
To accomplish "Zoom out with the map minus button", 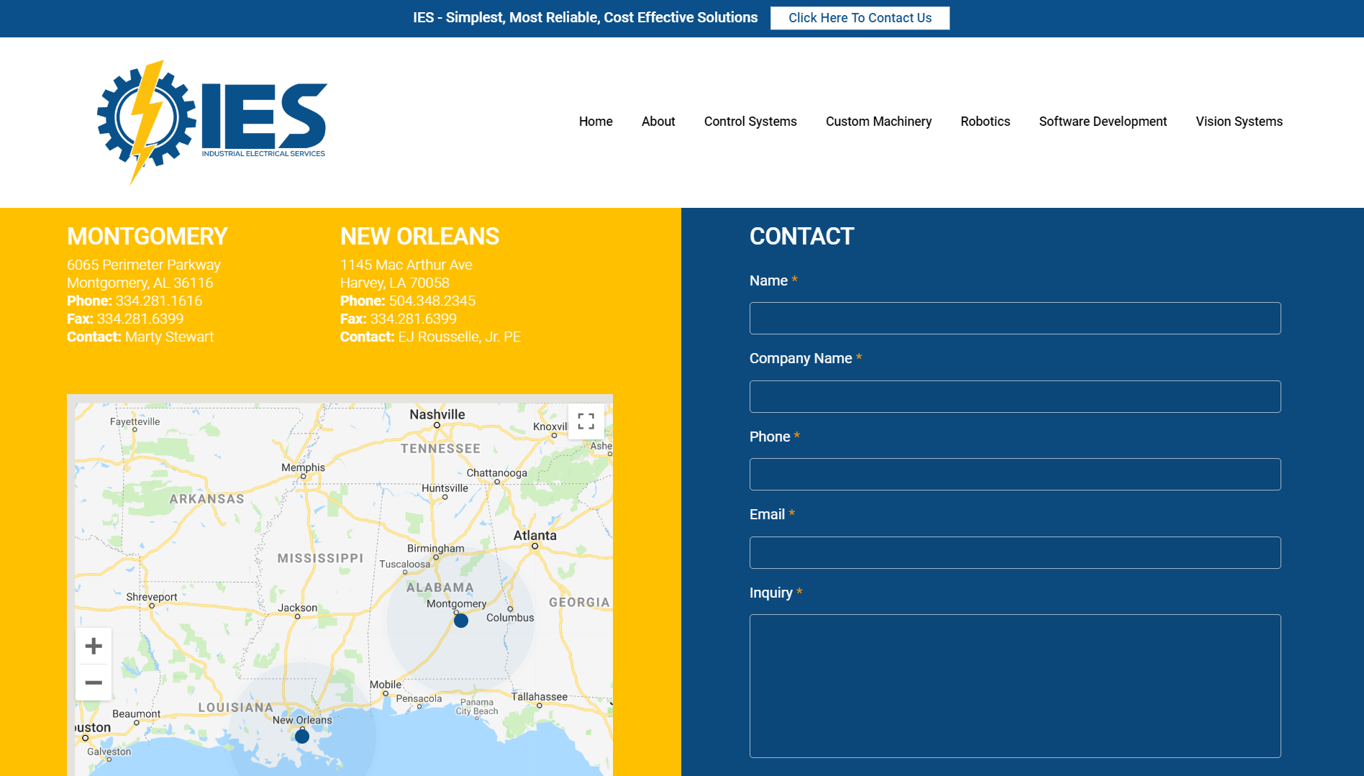I will (94, 683).
